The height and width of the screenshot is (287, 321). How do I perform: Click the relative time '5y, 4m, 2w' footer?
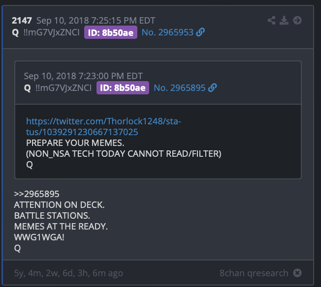pyautogui.click(x=68, y=273)
